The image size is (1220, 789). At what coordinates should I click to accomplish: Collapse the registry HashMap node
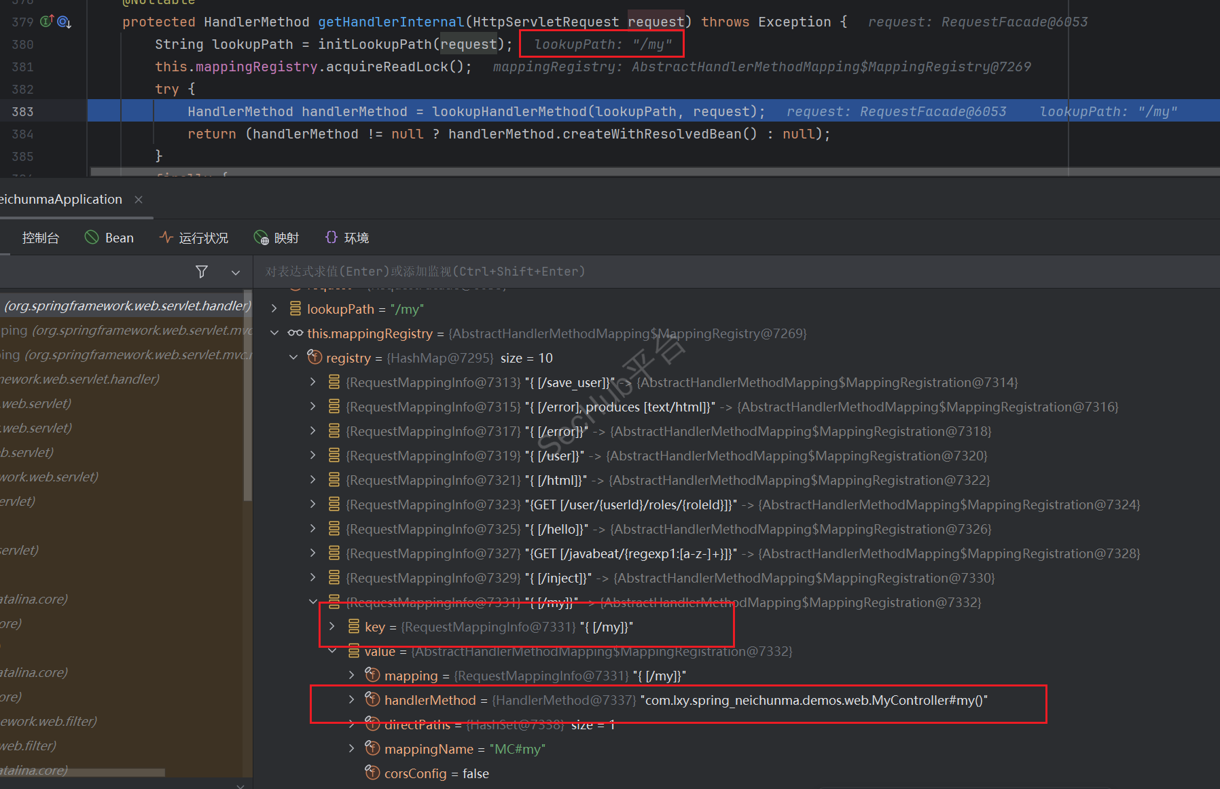point(293,358)
